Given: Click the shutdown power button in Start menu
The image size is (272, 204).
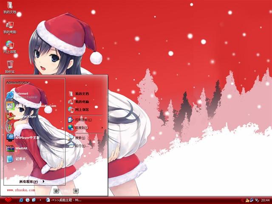Looking at the screenshot, I should point(76,191).
